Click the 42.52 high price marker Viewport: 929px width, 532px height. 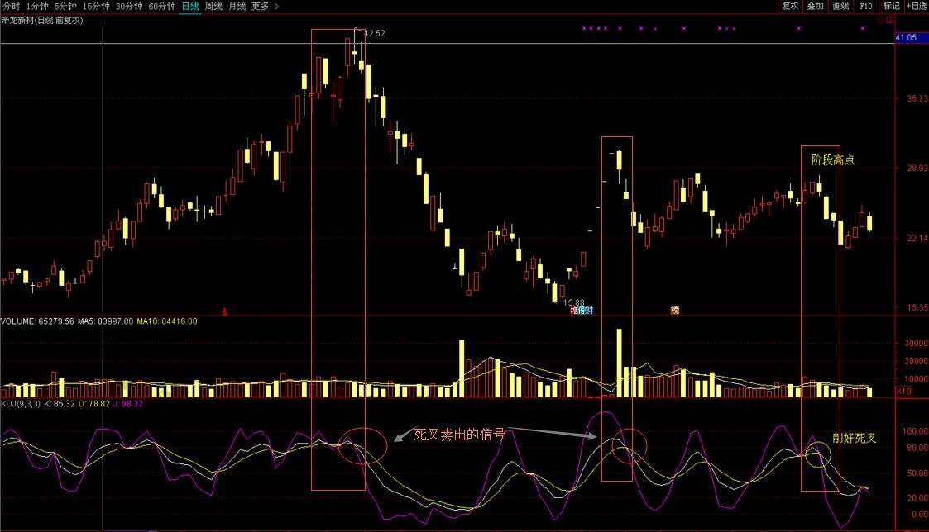(374, 34)
